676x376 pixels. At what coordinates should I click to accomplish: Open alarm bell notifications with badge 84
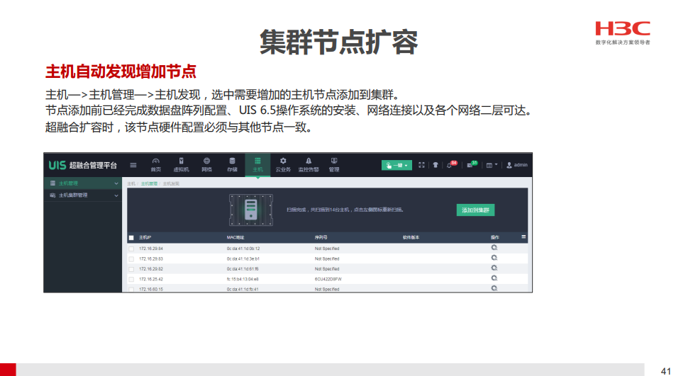point(451,165)
